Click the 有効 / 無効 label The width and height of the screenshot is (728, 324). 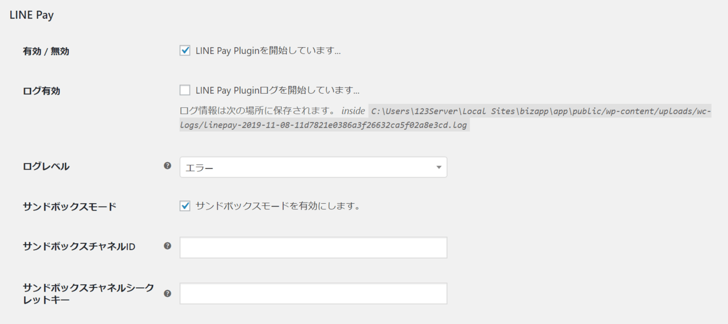(x=46, y=51)
